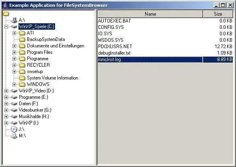Image resolution: width=236 pixels, height=167 pixels.
Task: Maximize the FileSystemBrowser window
Action: pyautogui.click(x=223, y=5)
